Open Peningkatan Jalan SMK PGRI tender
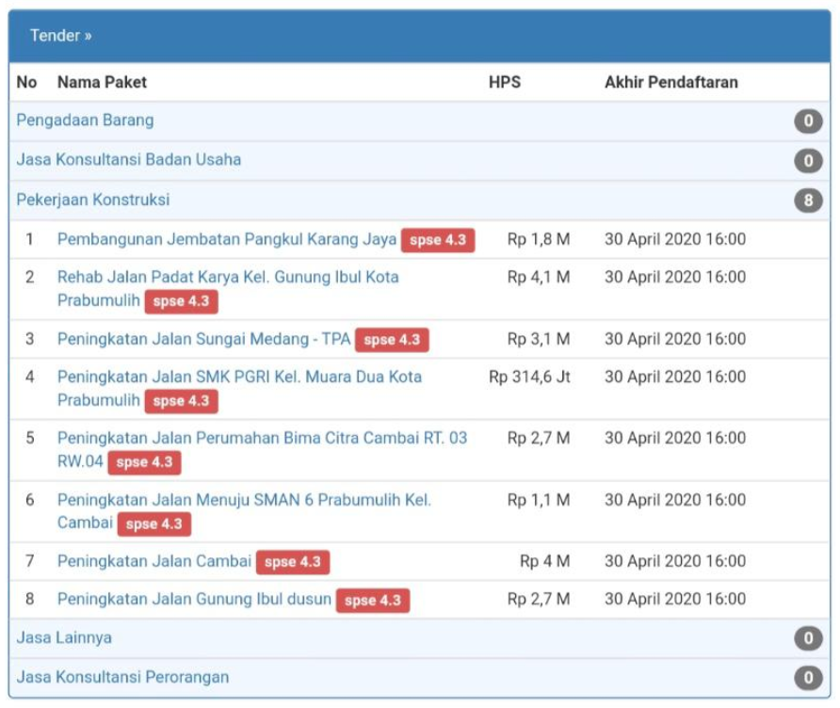The height and width of the screenshot is (708, 840). [239, 377]
